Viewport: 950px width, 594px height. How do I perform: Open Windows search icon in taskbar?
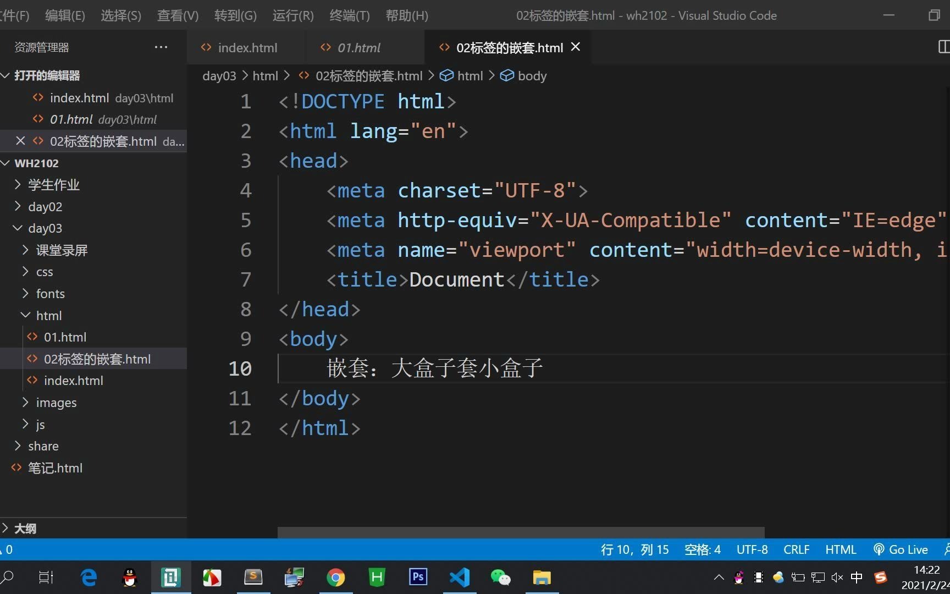pyautogui.click(x=8, y=577)
